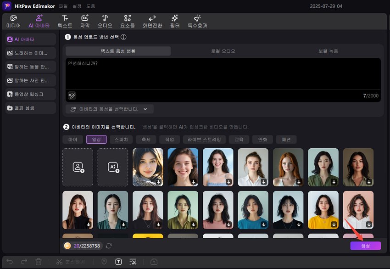Click the marker shield icon in bottom toolbar
This screenshot has height=269, width=390.
pyautogui.click(x=104, y=262)
